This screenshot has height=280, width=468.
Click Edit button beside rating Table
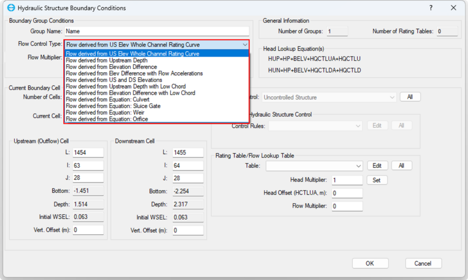(x=377, y=166)
